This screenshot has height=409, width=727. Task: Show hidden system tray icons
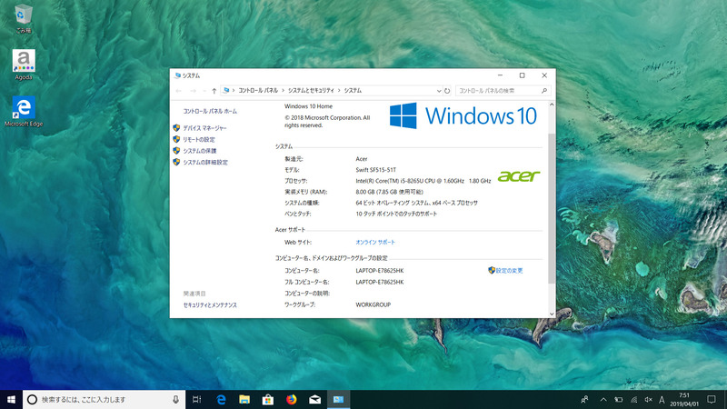[x=603, y=399]
